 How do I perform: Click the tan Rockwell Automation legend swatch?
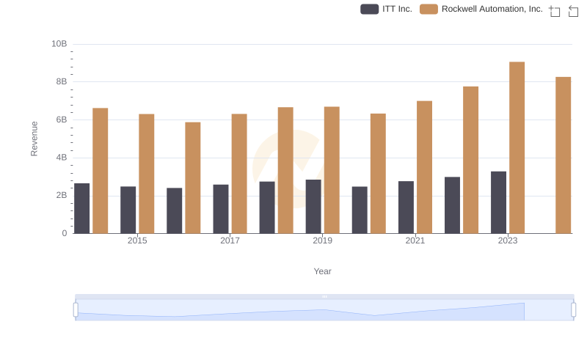[429, 9]
